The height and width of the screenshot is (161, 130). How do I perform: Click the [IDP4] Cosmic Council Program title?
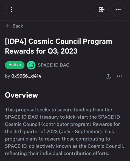(x=58, y=41)
